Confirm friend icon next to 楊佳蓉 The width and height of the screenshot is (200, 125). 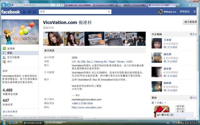[x=165, y=62]
